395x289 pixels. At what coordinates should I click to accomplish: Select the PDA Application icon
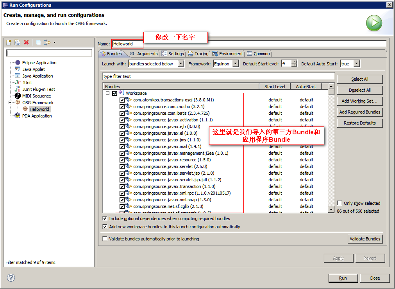(17, 116)
